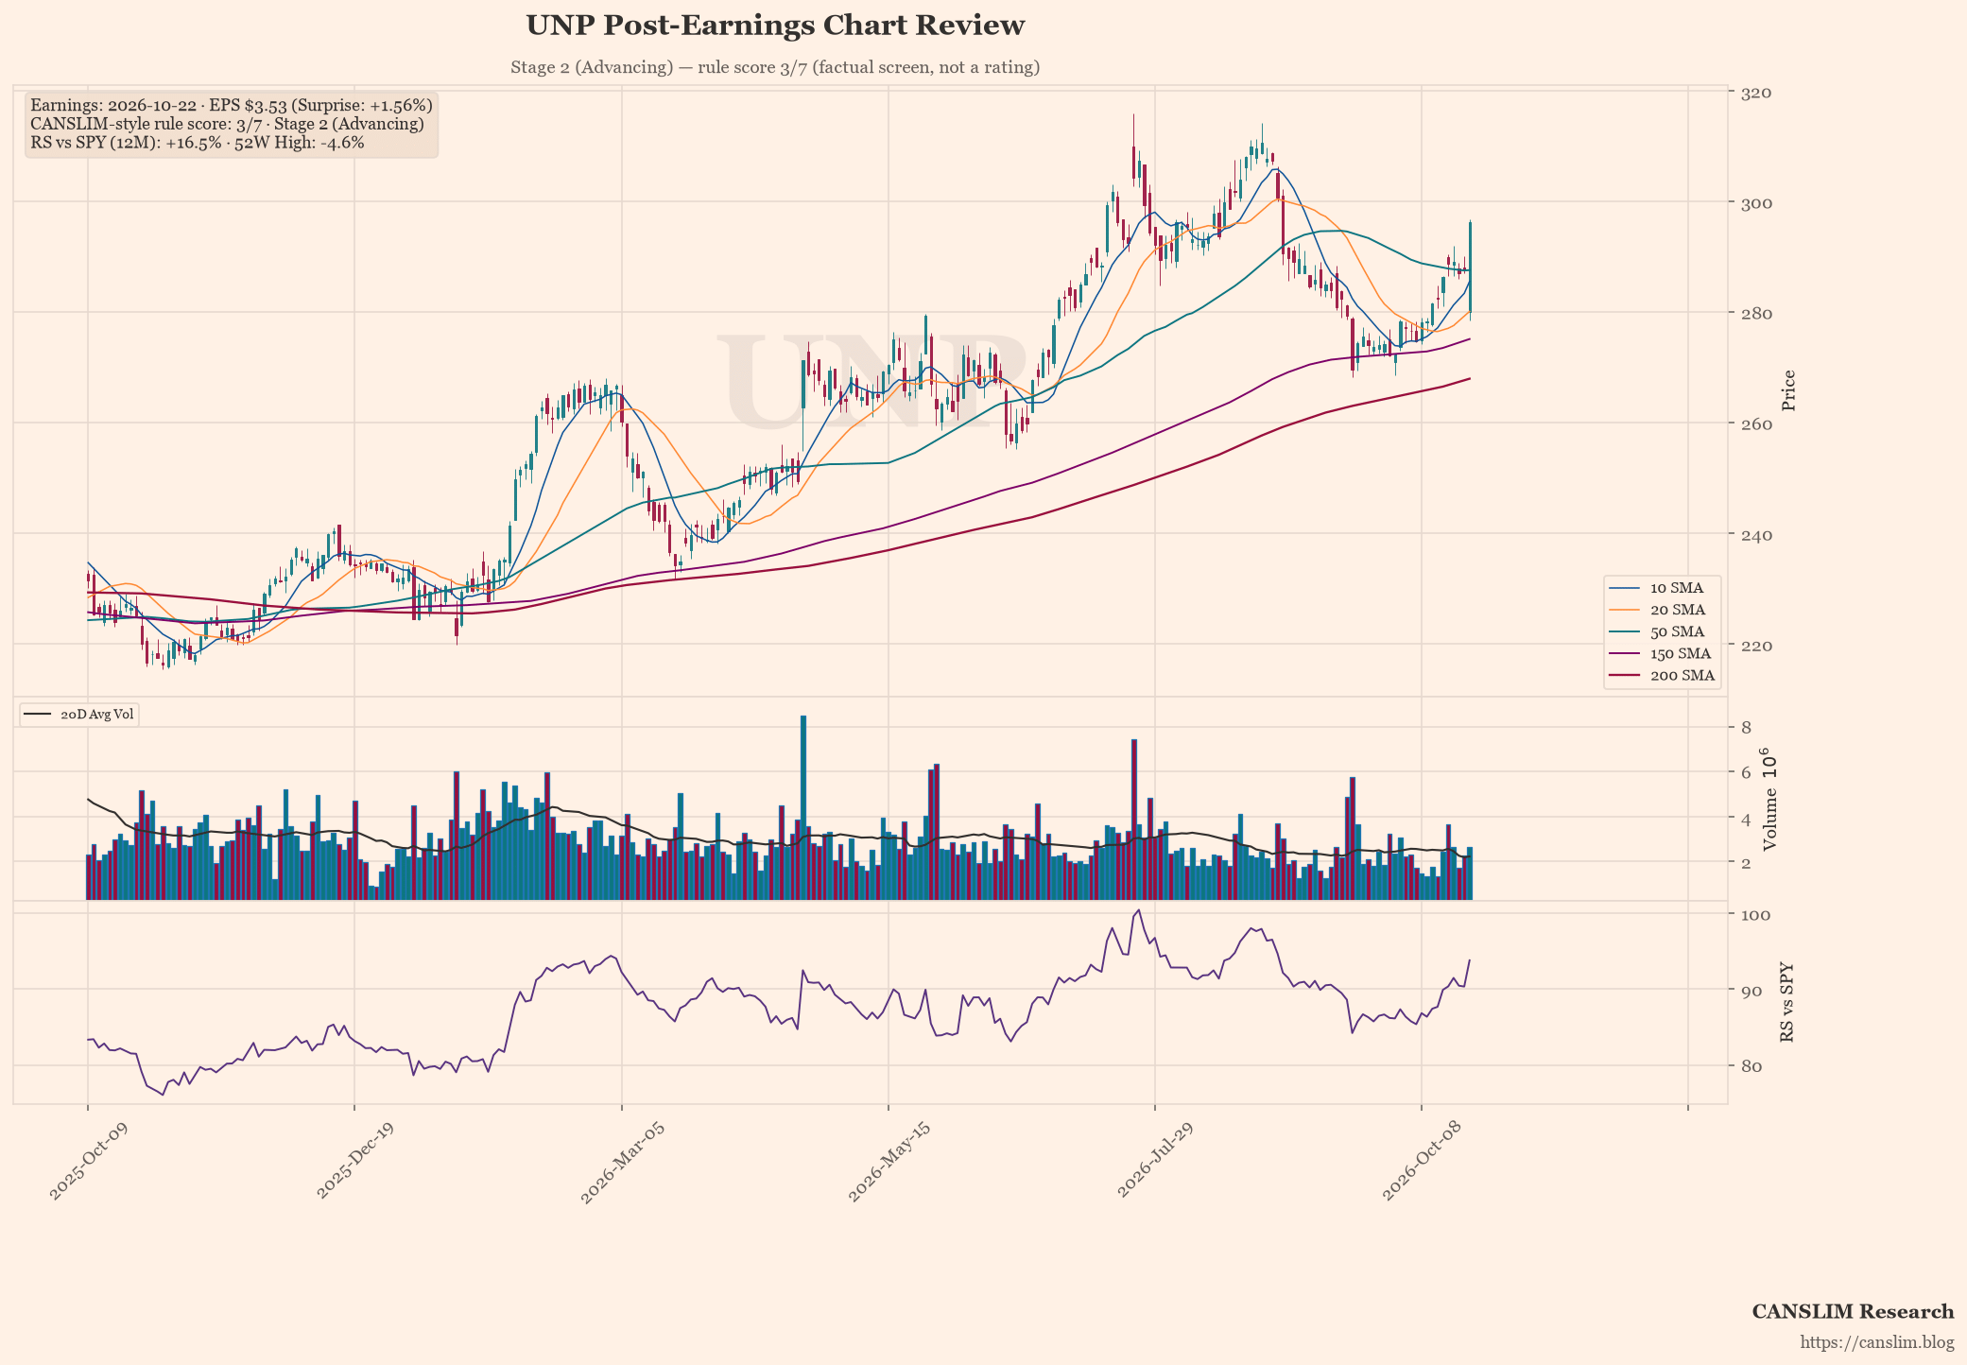1967x1365 pixels.
Task: Click the 260 price tick label
Action: (1756, 423)
